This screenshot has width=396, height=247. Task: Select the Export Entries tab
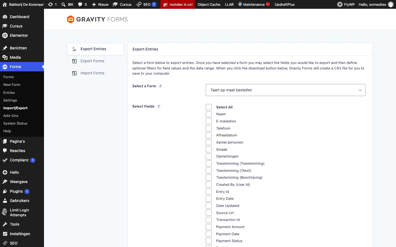[95, 49]
